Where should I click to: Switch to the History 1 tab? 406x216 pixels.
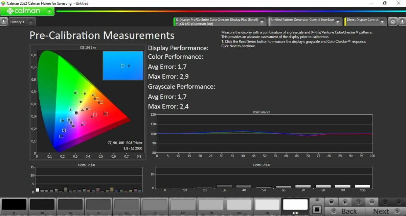(x=17, y=22)
